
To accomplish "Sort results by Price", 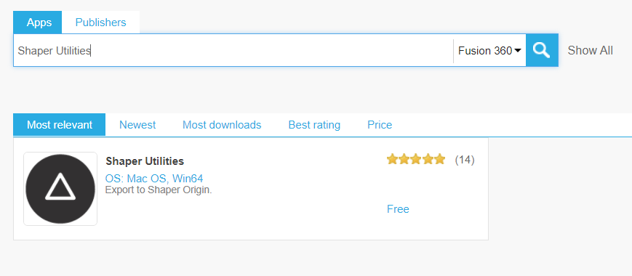I will (380, 125).
